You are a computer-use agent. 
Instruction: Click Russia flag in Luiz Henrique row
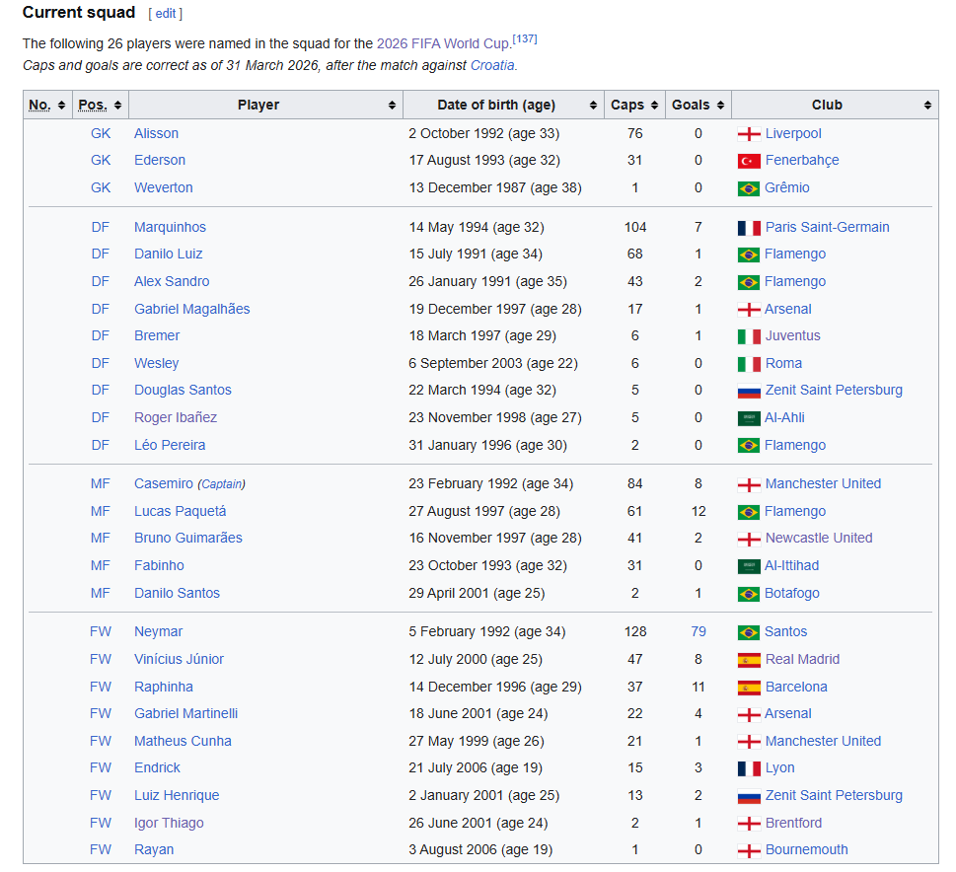tap(749, 796)
